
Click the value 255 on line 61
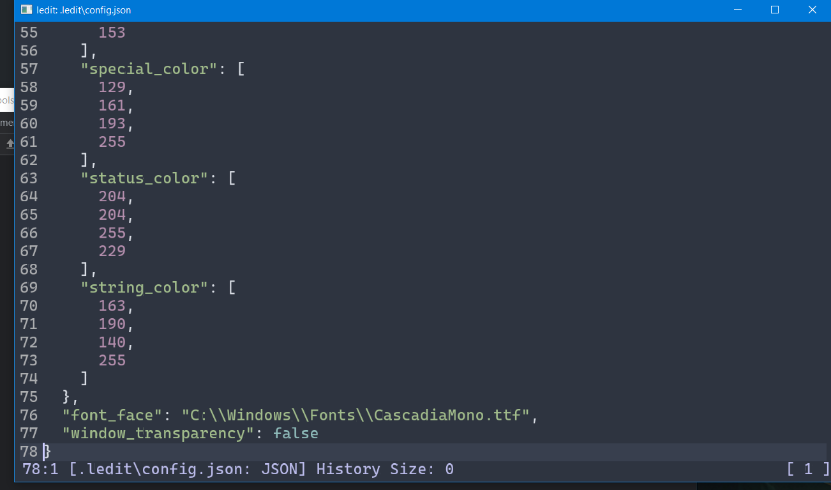(x=112, y=142)
